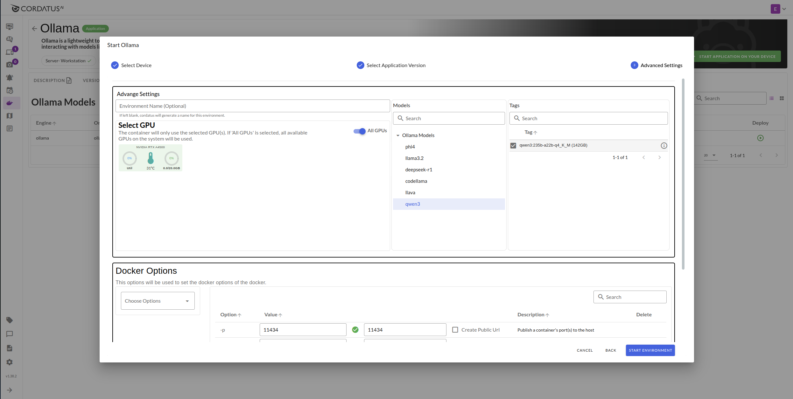Toggle the All GPUs switch

coord(360,131)
